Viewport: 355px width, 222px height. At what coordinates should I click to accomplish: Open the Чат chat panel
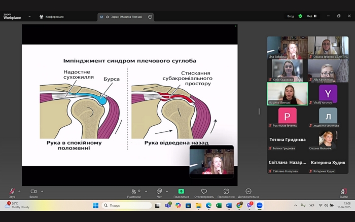pyautogui.click(x=159, y=192)
